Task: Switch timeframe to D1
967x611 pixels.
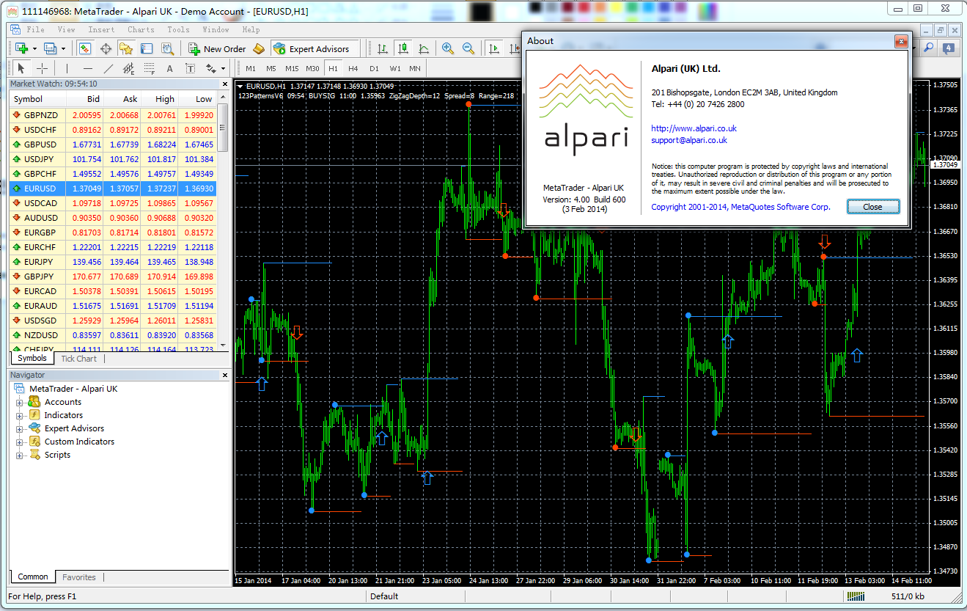Action: click(374, 68)
